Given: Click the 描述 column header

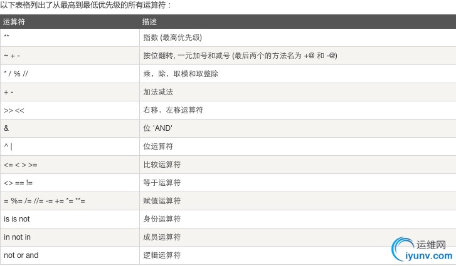Looking at the screenshot, I should (150, 22).
